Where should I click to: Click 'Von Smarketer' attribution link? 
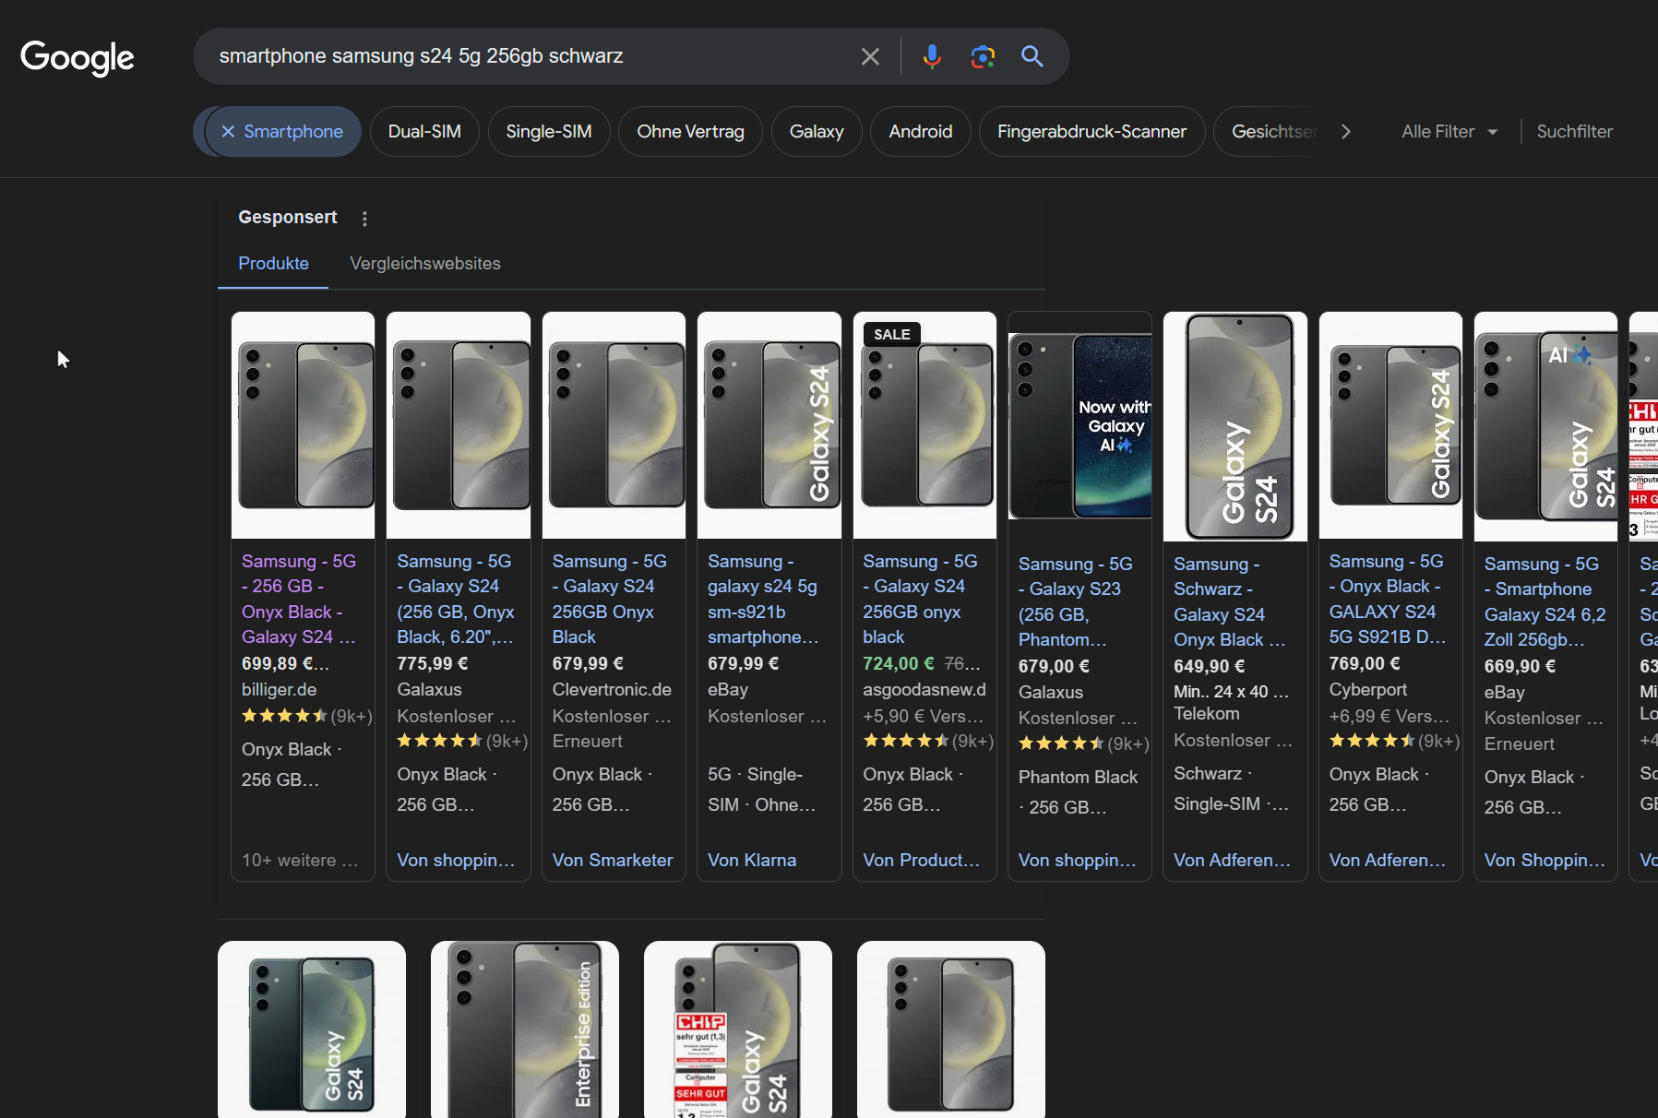click(613, 860)
